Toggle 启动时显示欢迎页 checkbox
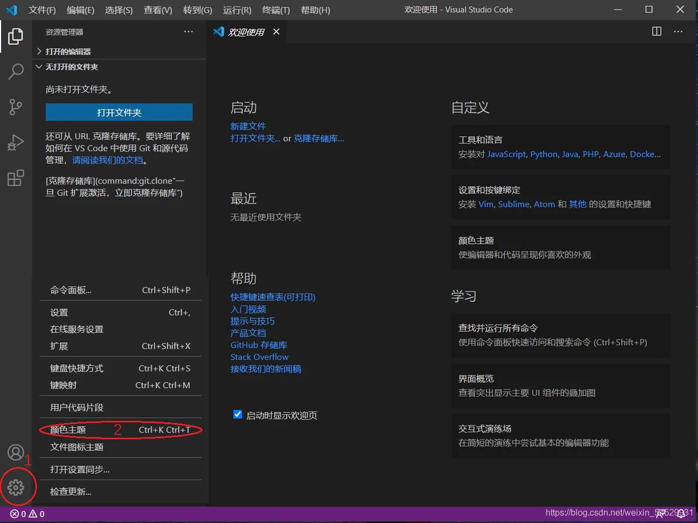Screen dimensions: 698x523 (237, 414)
